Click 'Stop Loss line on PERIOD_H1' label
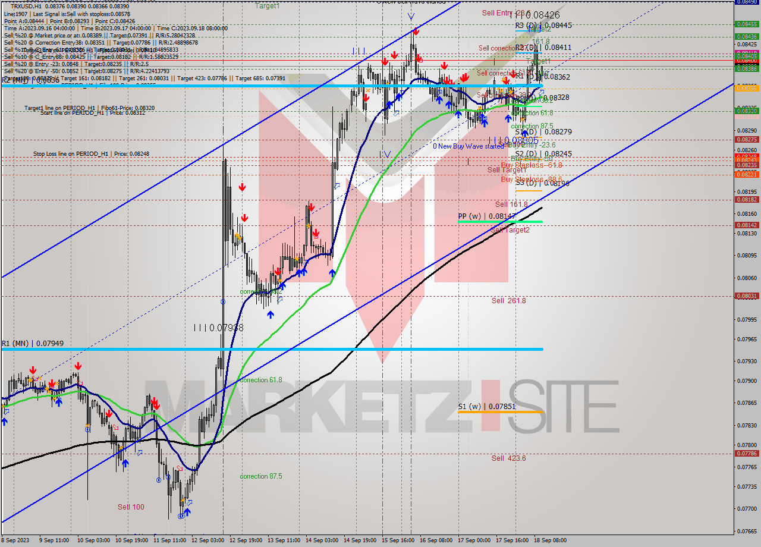The image size is (761, 547). [x=91, y=154]
